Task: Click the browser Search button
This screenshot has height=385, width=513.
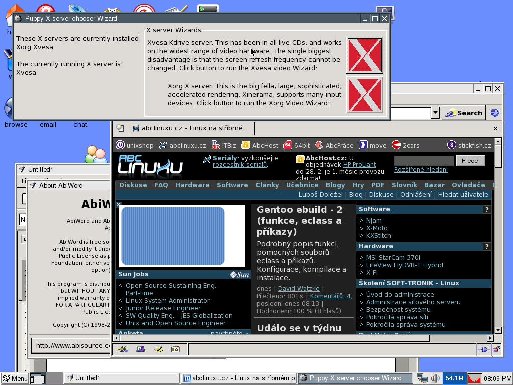Action: click(x=464, y=113)
